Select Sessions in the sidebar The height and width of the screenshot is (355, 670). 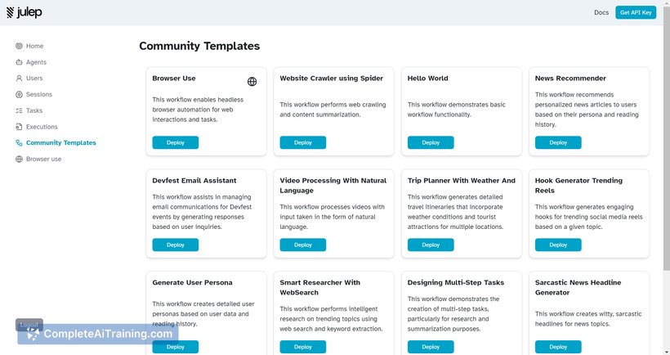pos(39,95)
